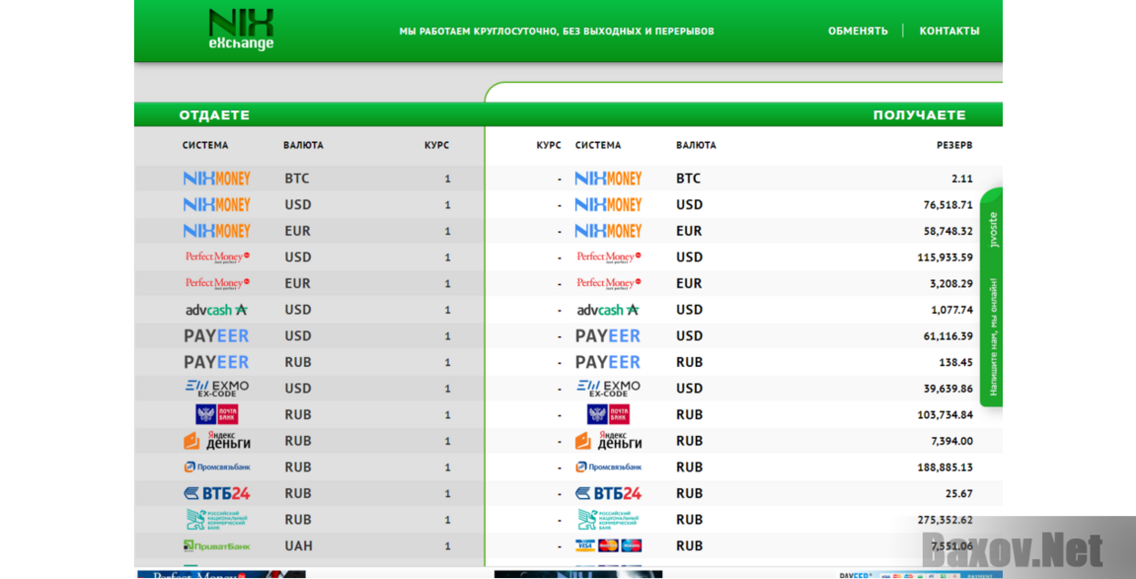Select Промсвязьбанк RUB to give
This screenshot has width=1136, height=579.
309,467
